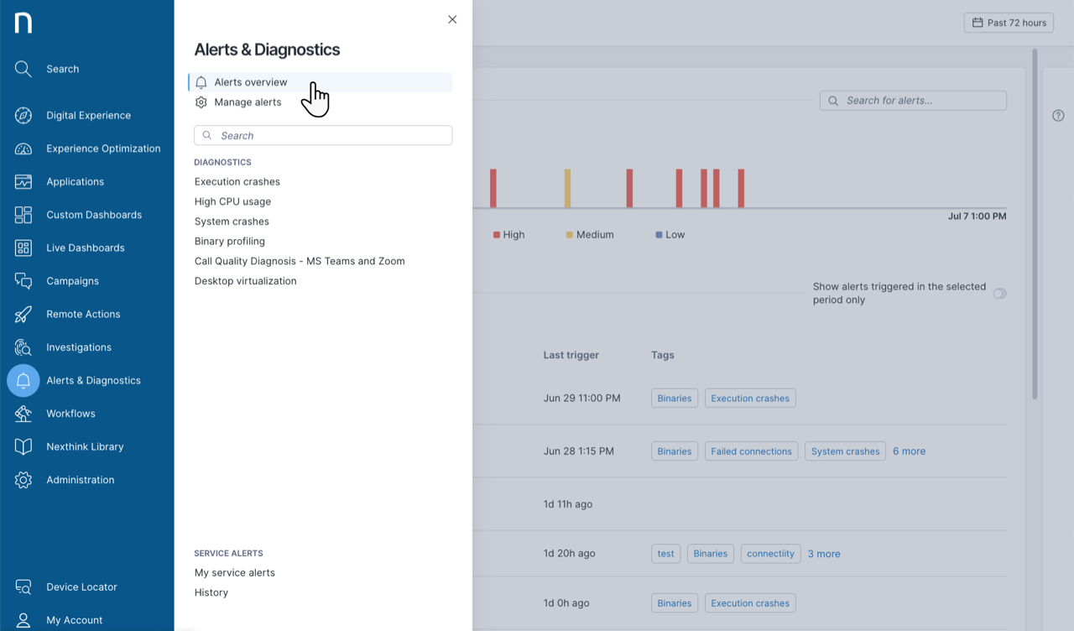
Task: Open service alerts History link
Action: pyautogui.click(x=211, y=592)
